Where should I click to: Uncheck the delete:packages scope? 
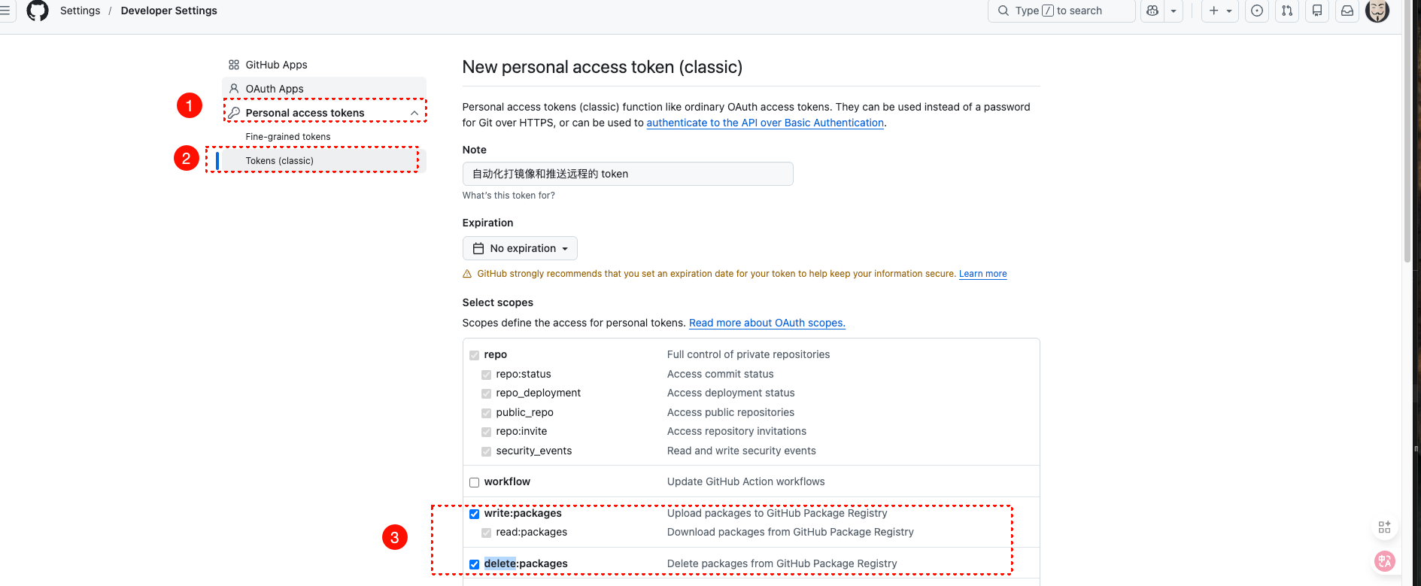(474, 564)
